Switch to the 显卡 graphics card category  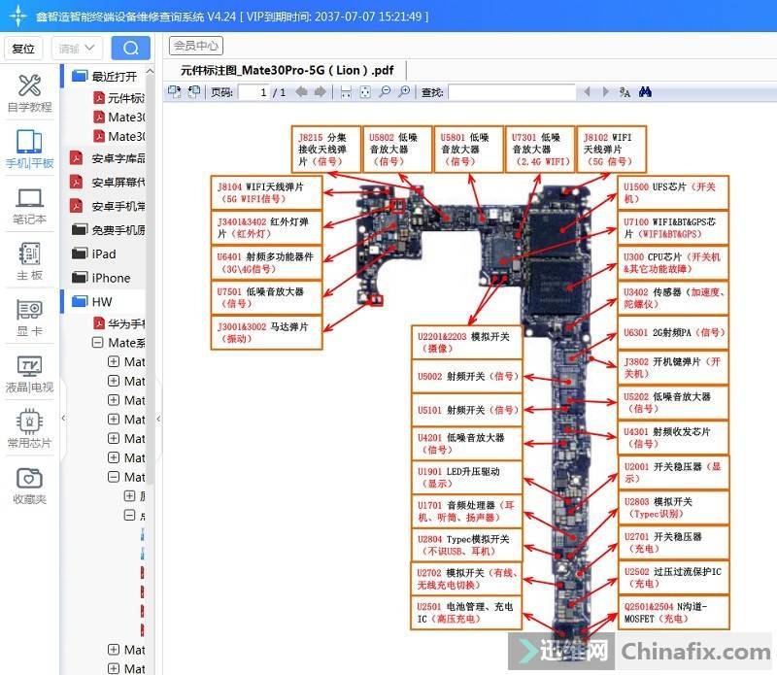[x=29, y=318]
